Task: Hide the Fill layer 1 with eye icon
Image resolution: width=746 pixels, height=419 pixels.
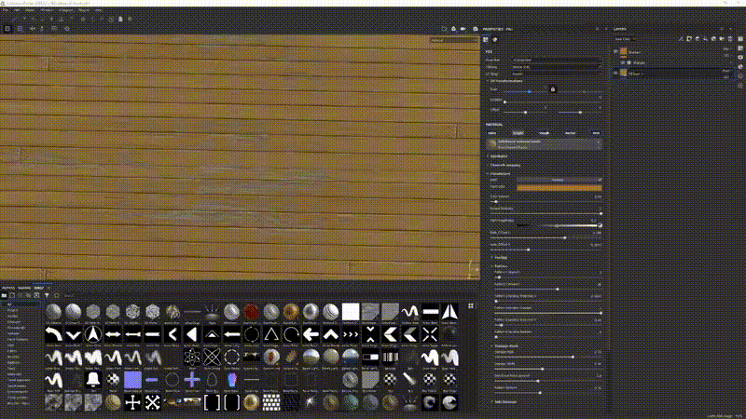Action: pos(615,74)
